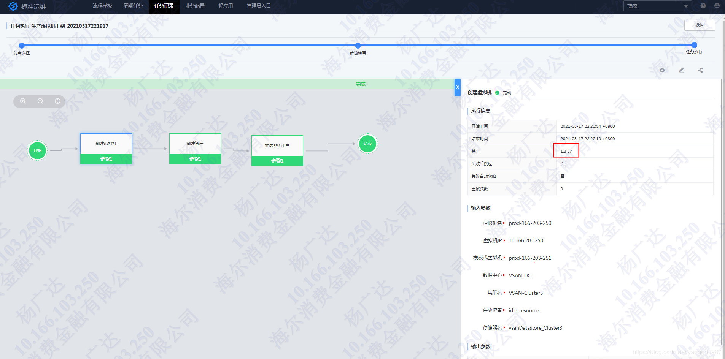725x359 pixels.
Task: Click the end time 2021-03-17 22:22:10 value
Action: 587,139
